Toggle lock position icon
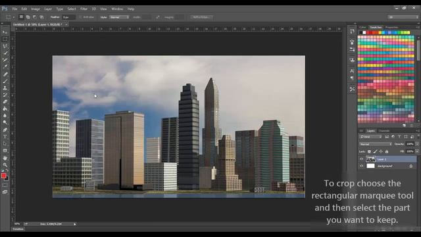The height and width of the screenshot is (237, 421). point(381,151)
